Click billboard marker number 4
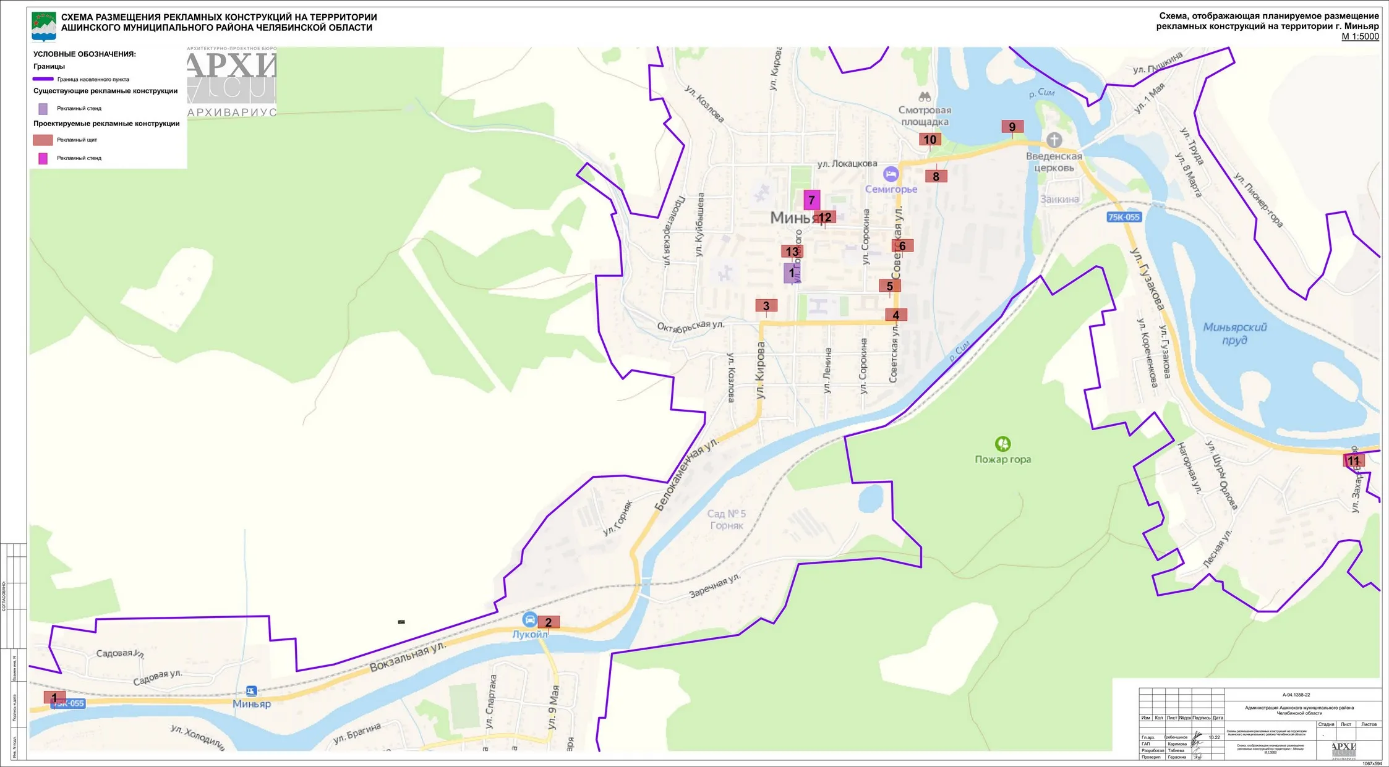 click(895, 315)
